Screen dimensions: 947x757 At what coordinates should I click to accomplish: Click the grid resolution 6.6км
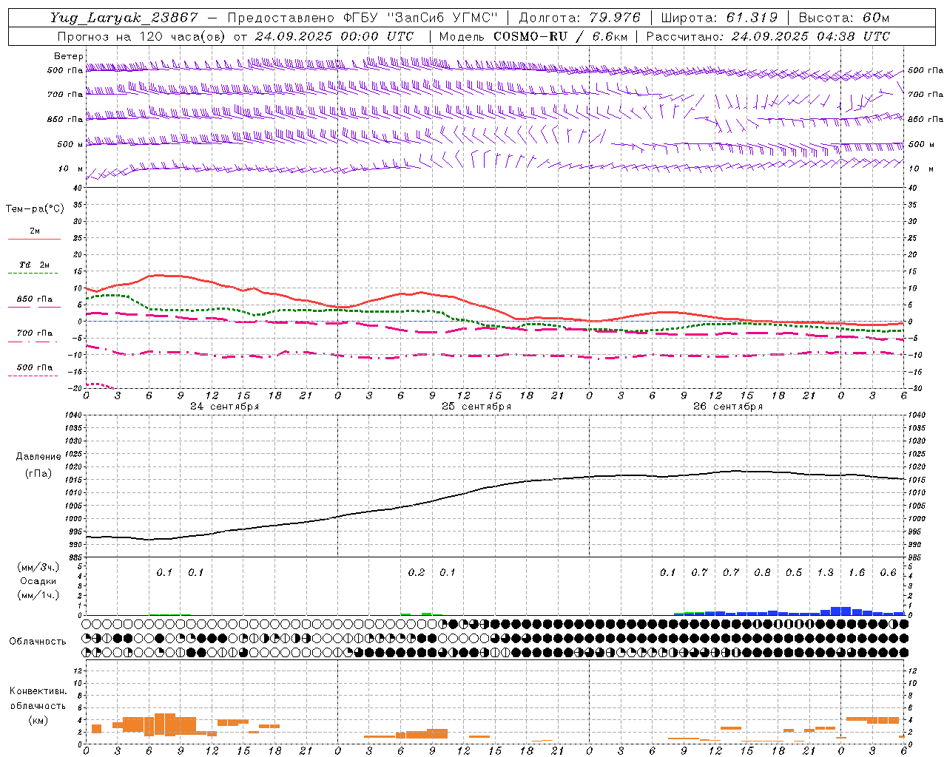coord(610,36)
